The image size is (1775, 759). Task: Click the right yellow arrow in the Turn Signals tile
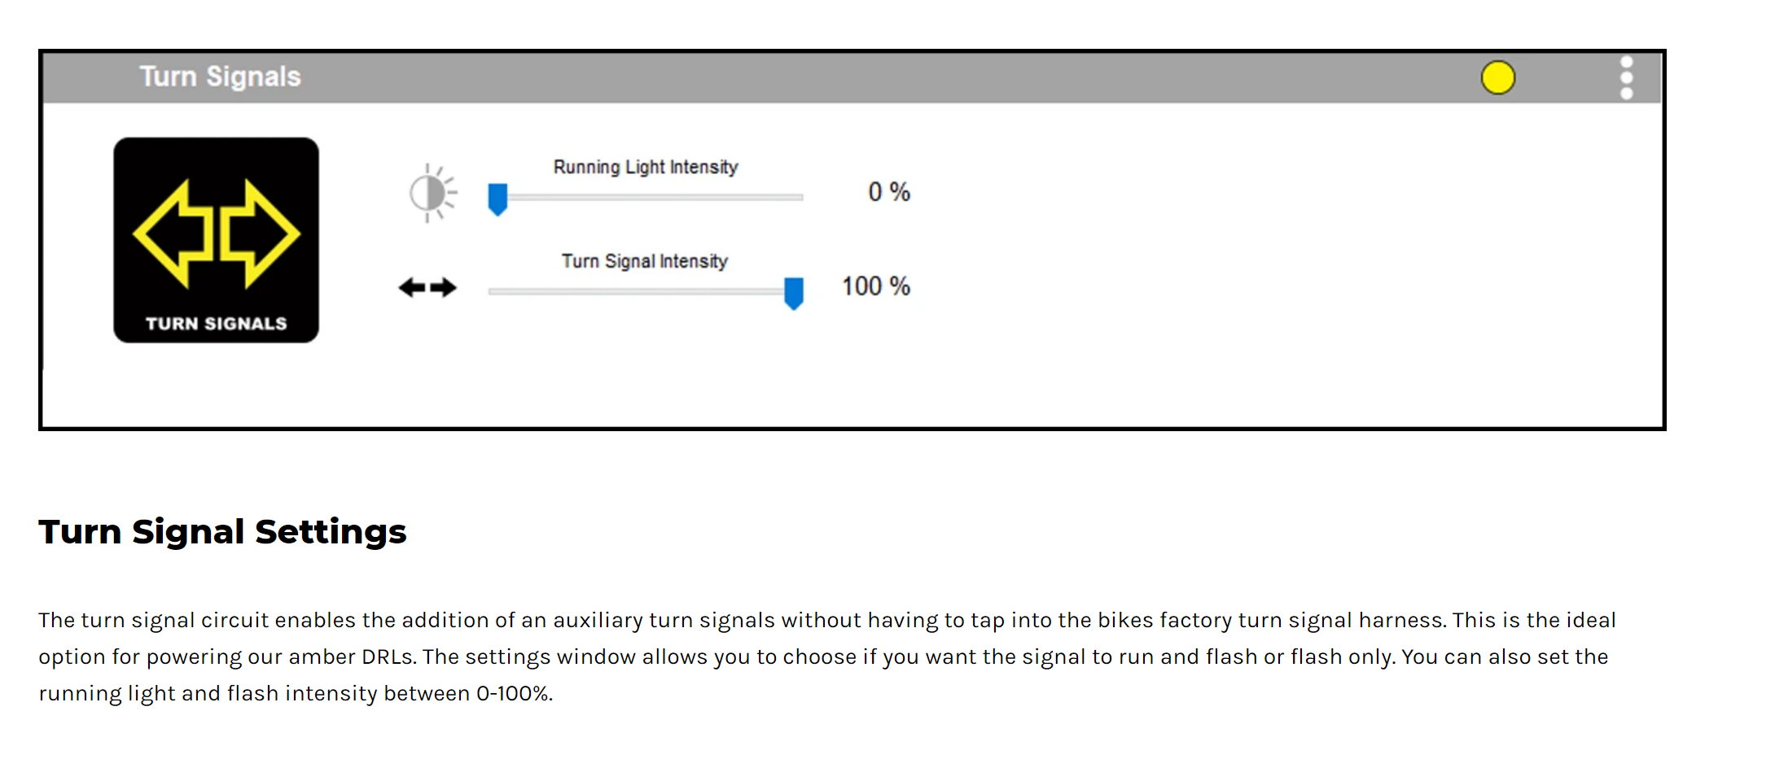(260, 233)
